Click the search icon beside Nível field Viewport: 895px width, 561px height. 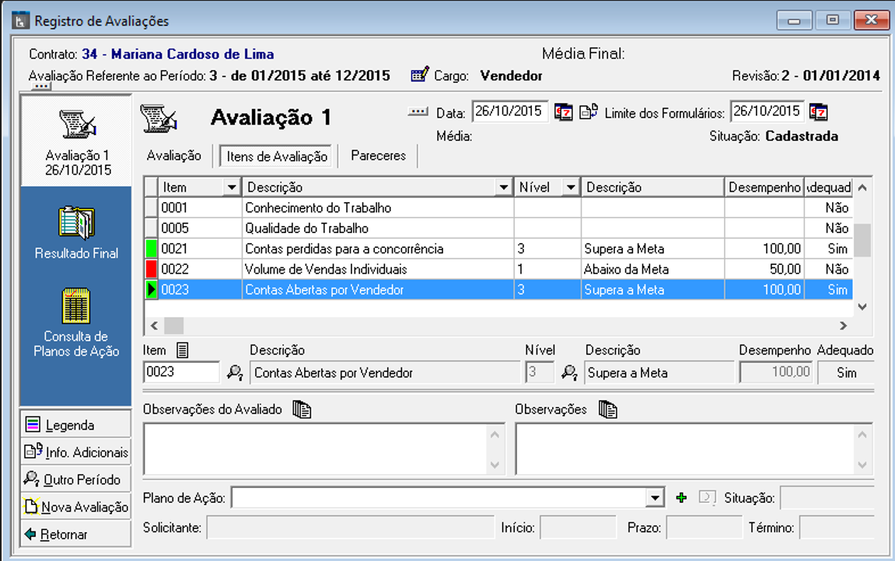coord(570,373)
